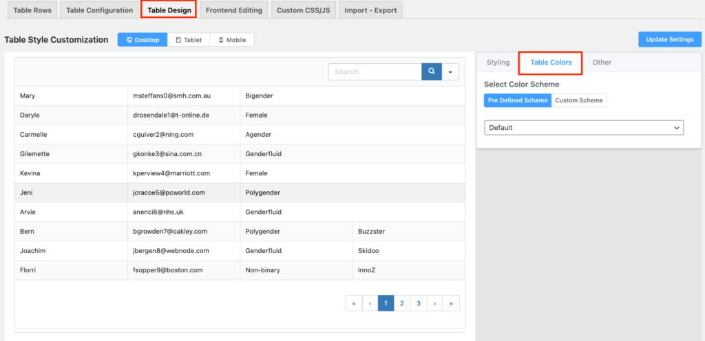Go to page 2 of the table
Viewport: 705px width, 341px height.
click(402, 303)
